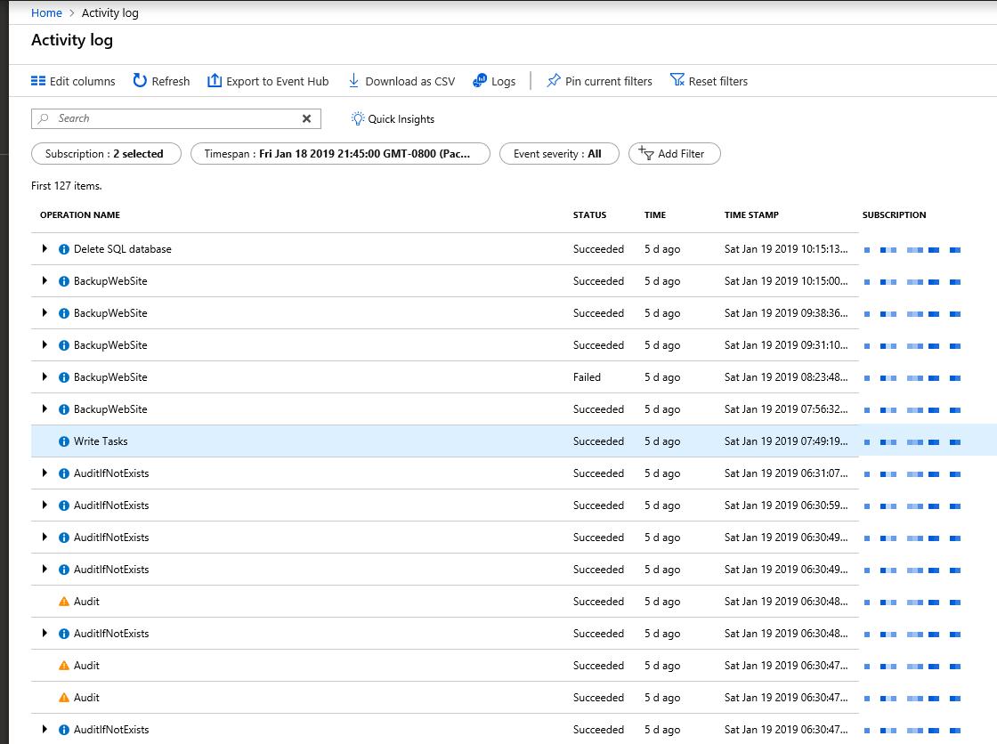Click the Refresh icon in the toolbar
This screenshot has width=997, height=744.
141,81
